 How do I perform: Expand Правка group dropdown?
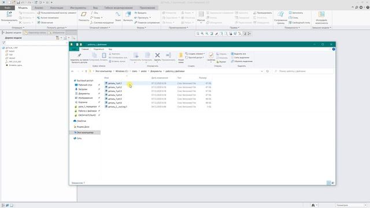coord(235,28)
